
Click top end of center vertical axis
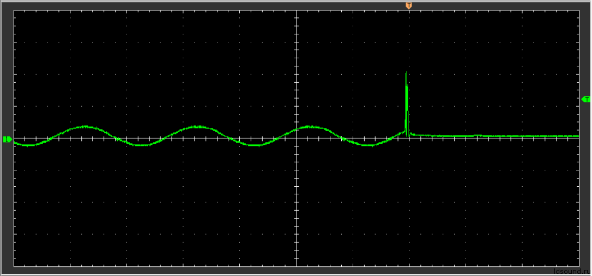pos(296,11)
